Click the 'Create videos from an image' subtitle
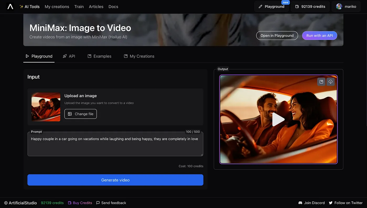The height and width of the screenshot is (208, 367). click(x=78, y=37)
